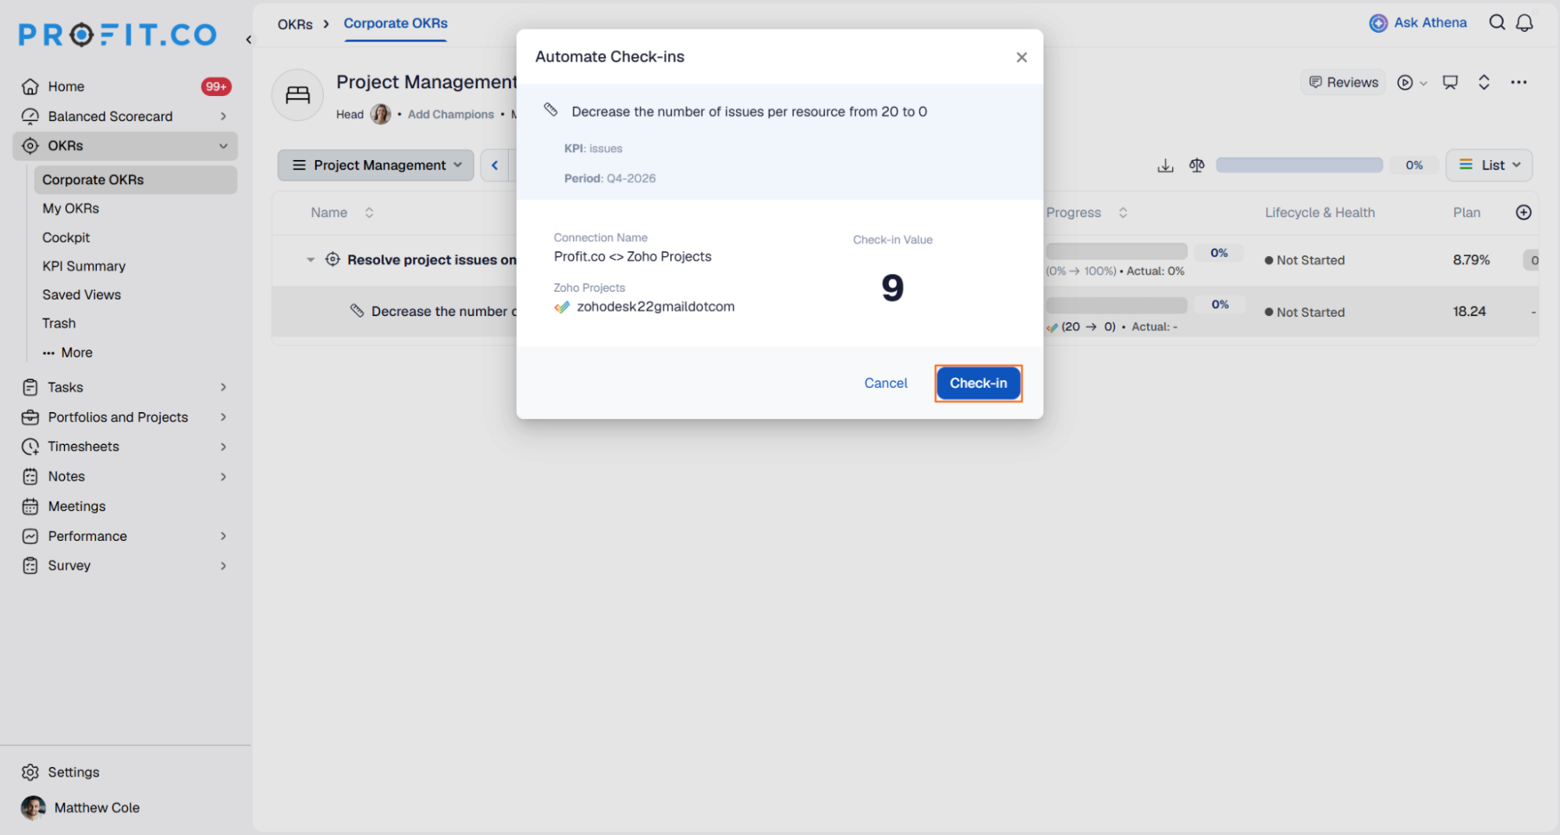Open Decrease the number key result row
The image size is (1560, 835).
click(444, 311)
